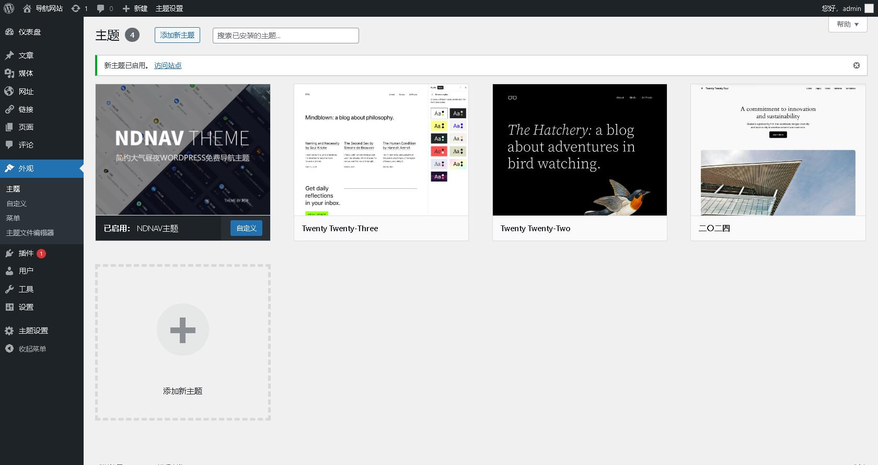Click the blue 自定义 button on NDNAV
The image size is (878, 465).
point(246,228)
